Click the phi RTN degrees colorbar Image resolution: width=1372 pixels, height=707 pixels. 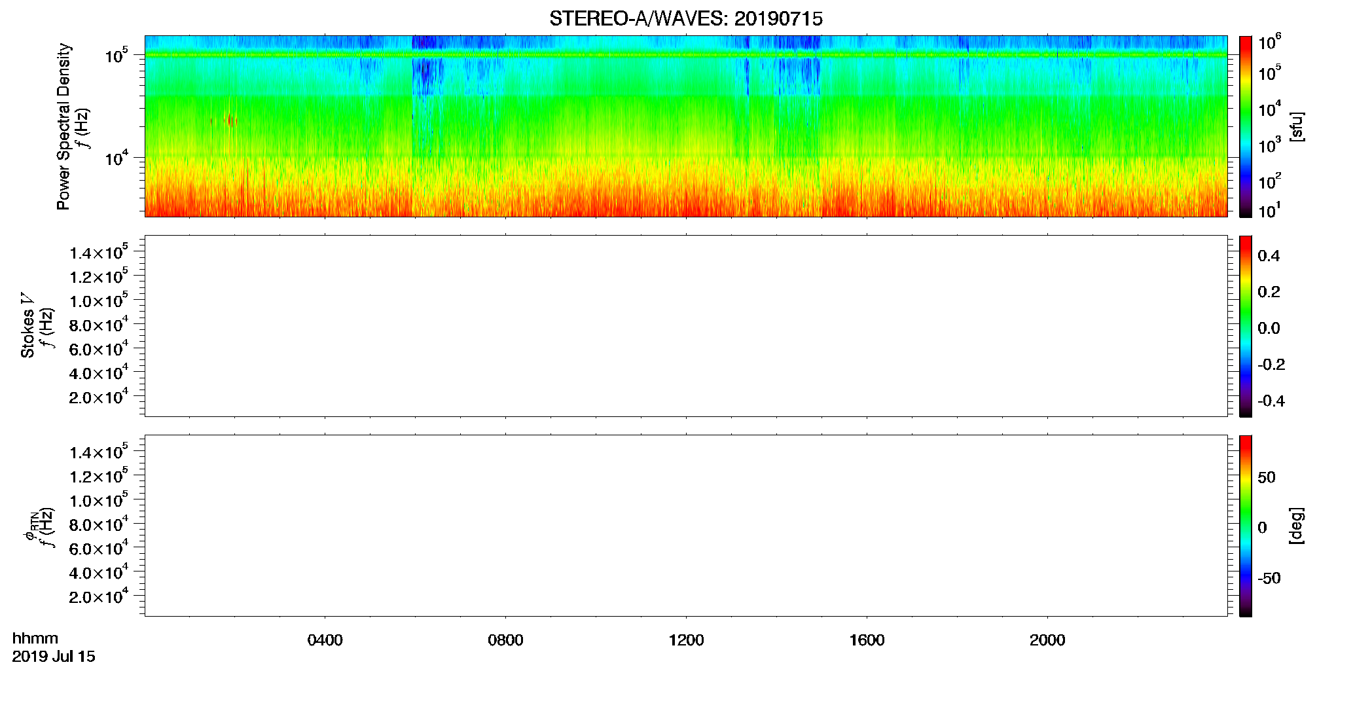[1245, 526]
